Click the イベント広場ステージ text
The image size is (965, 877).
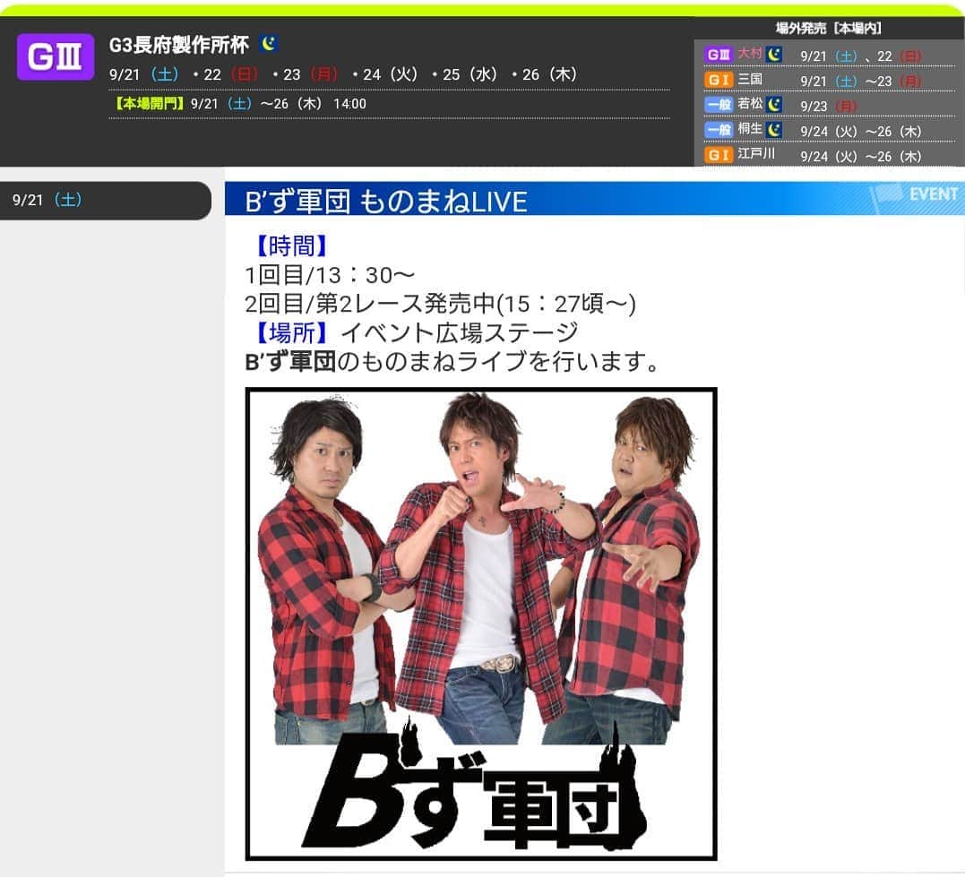point(460,333)
